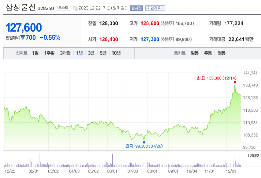Click the red 최고 peak marker dot

235,82
